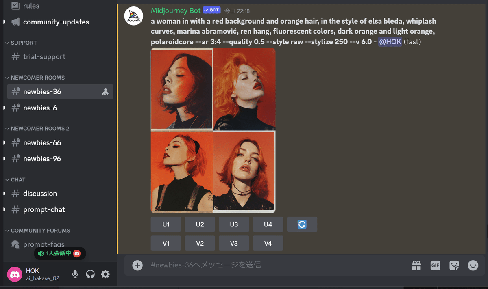
Task: Open the bottom-right generated image
Action: [x=244, y=172]
